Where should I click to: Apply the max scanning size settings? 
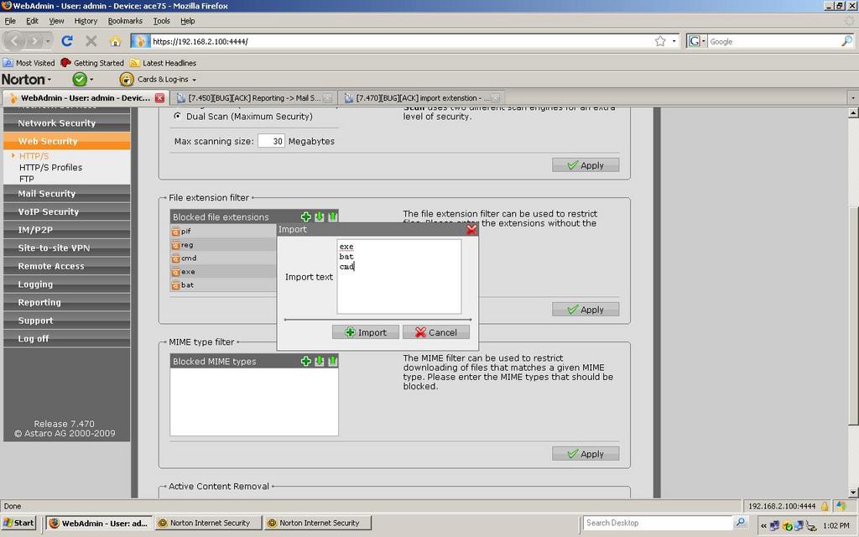point(586,165)
